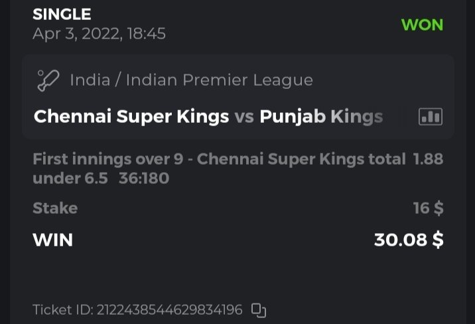The image size is (475, 324).
Task: Copy the ticket ID using copy icon
Action: click(259, 310)
